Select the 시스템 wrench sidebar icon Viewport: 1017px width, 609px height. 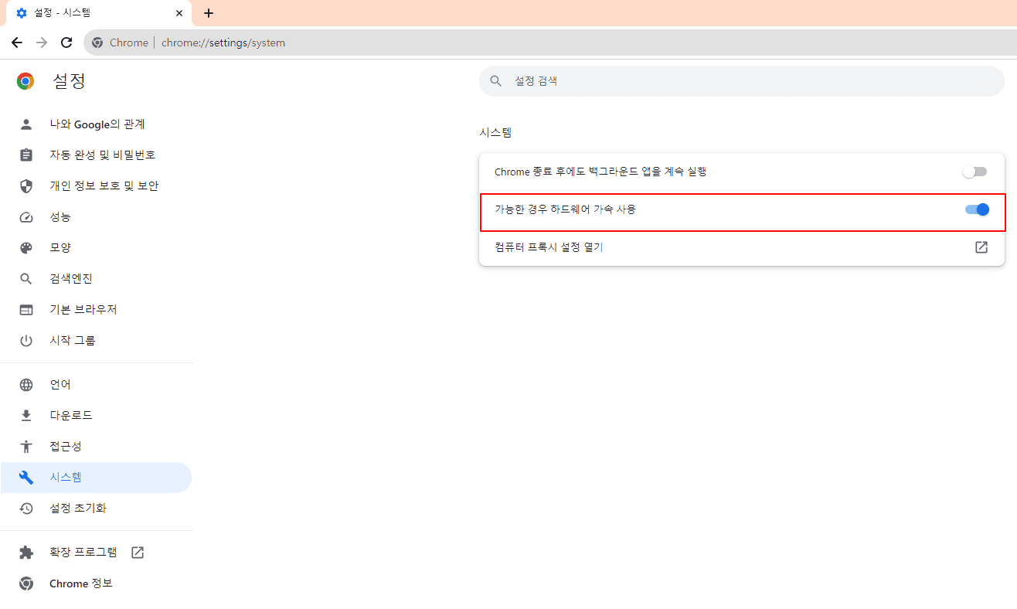click(26, 477)
